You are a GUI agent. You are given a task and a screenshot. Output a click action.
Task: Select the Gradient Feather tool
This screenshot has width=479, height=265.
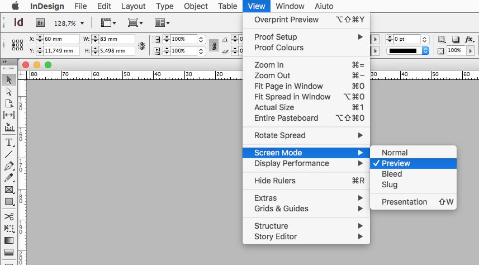point(9,252)
